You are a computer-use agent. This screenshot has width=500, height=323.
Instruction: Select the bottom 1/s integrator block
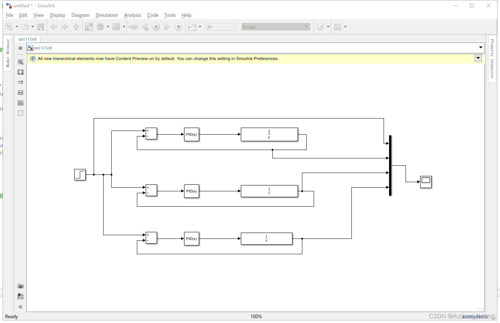point(266,239)
